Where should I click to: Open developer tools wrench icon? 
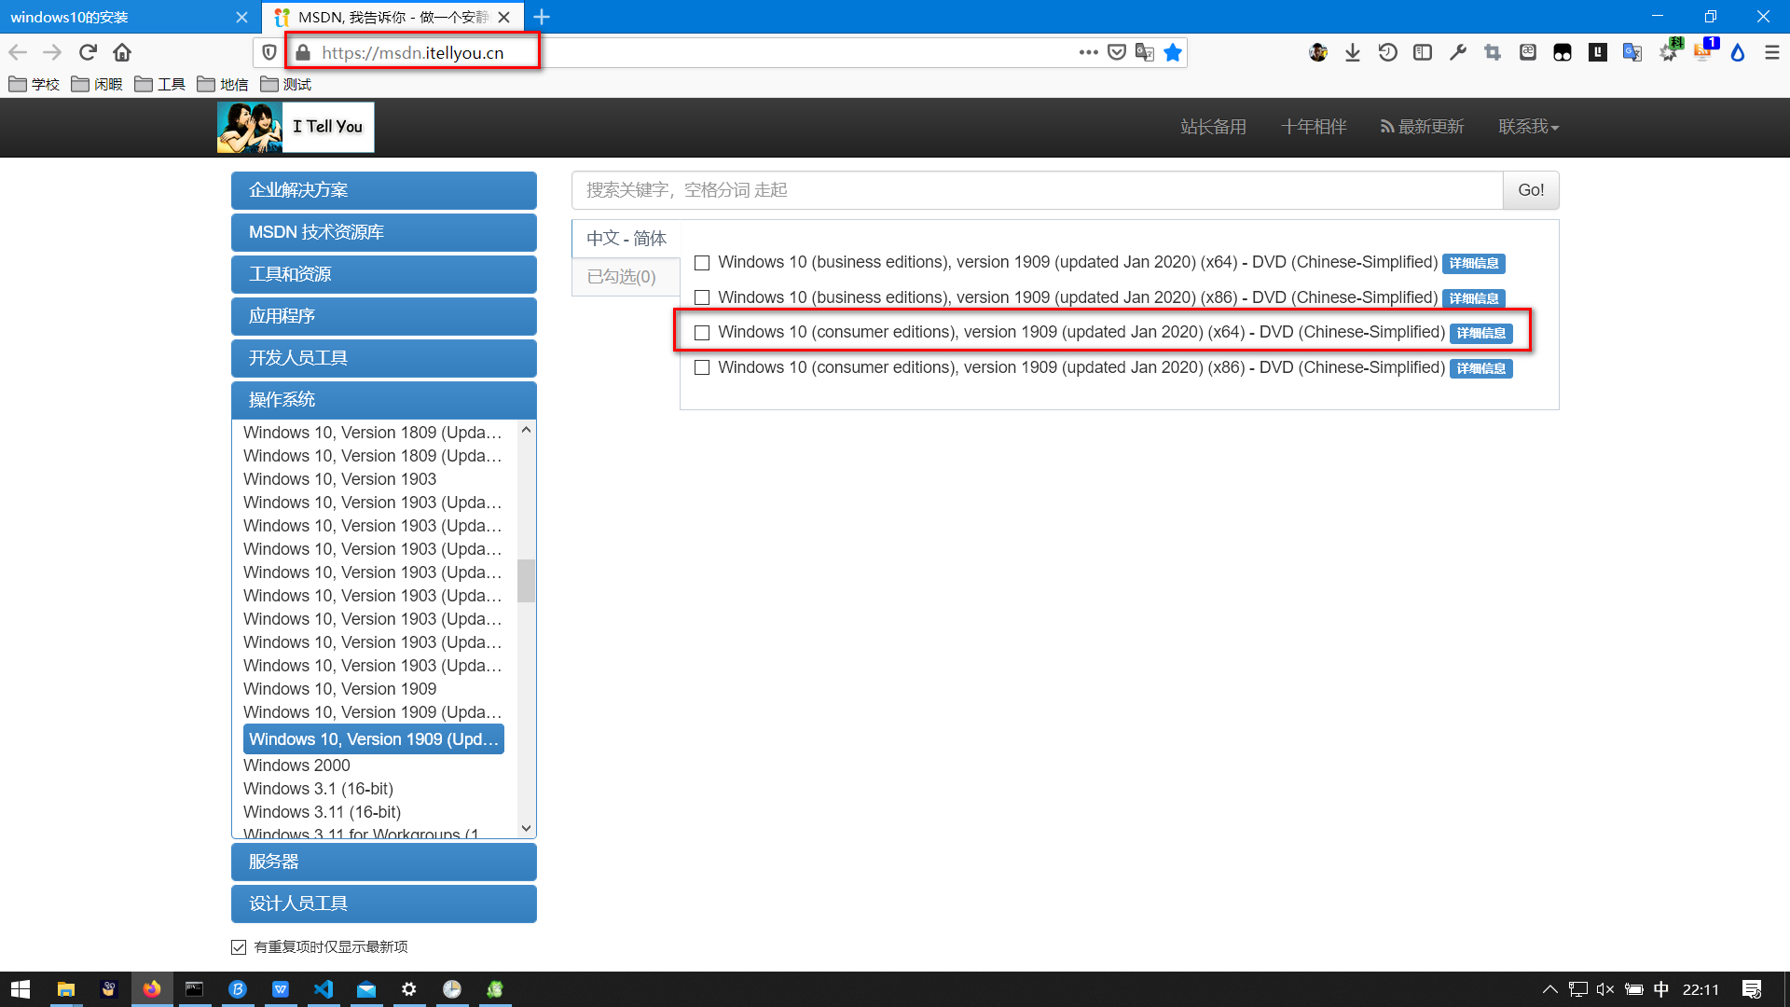[1458, 52]
